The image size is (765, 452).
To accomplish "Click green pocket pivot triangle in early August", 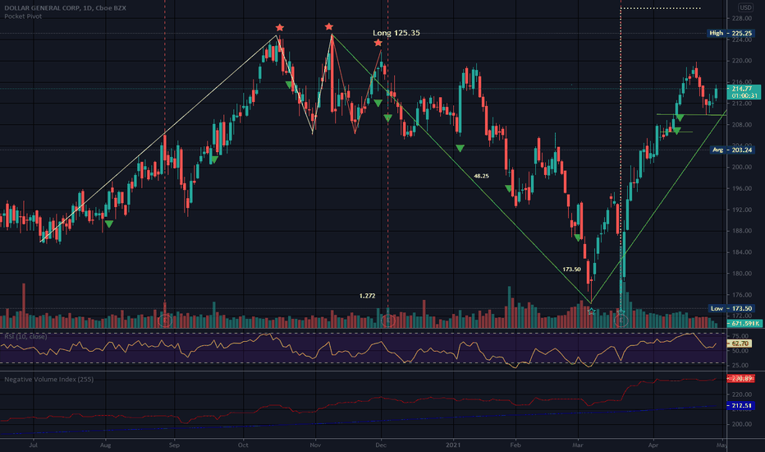I will (109, 224).
